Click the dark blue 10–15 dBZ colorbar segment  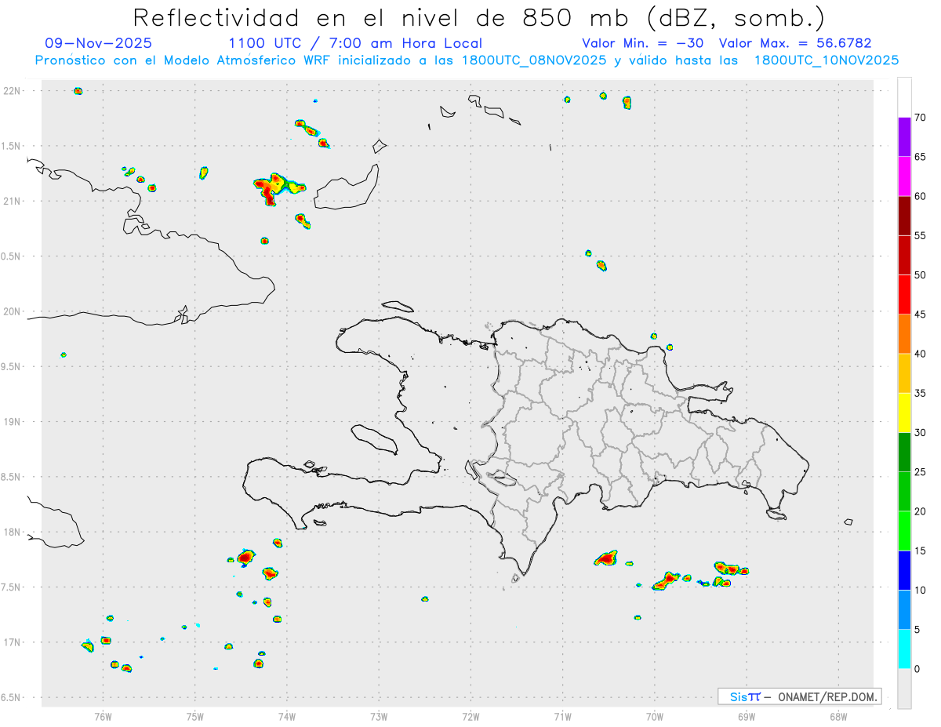tap(904, 570)
